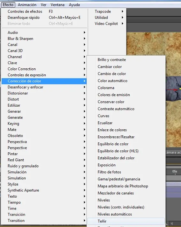Apply Colores de emisión effect
This screenshot has height=227, width=181.
click(x=126, y=95)
